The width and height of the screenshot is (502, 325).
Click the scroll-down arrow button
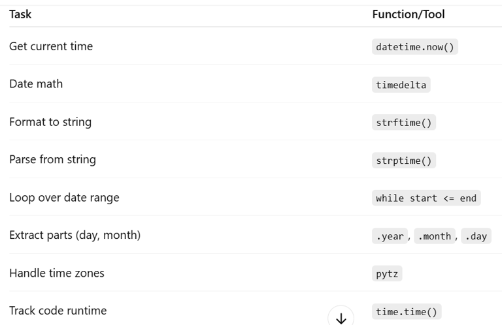pos(341,317)
